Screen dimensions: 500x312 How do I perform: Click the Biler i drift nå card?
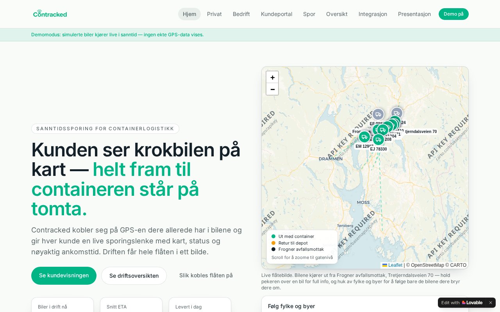coord(62,305)
